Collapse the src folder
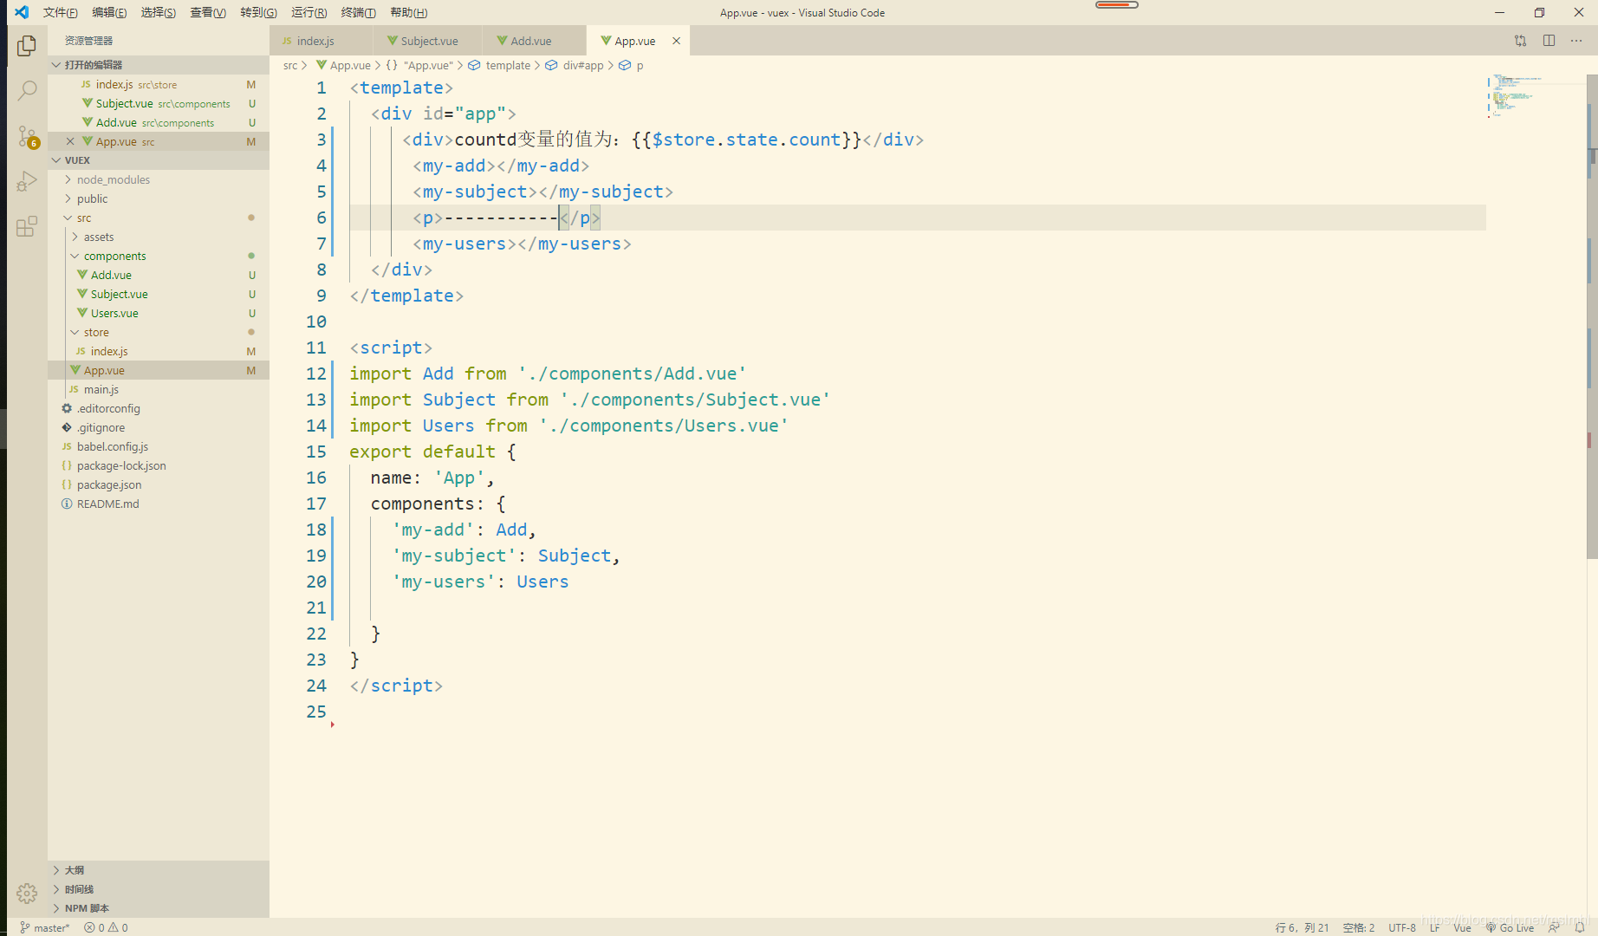 [159, 218]
